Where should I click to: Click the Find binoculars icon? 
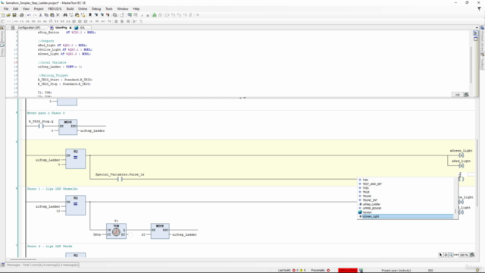point(65,15)
